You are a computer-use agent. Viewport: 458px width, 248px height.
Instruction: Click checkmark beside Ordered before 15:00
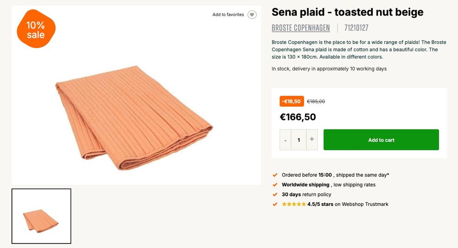(x=275, y=175)
